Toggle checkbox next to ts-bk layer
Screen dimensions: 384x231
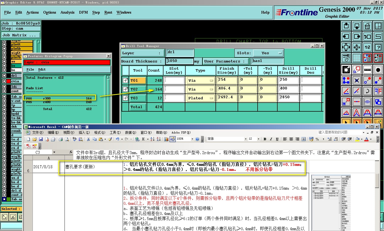click(x=4, y=118)
